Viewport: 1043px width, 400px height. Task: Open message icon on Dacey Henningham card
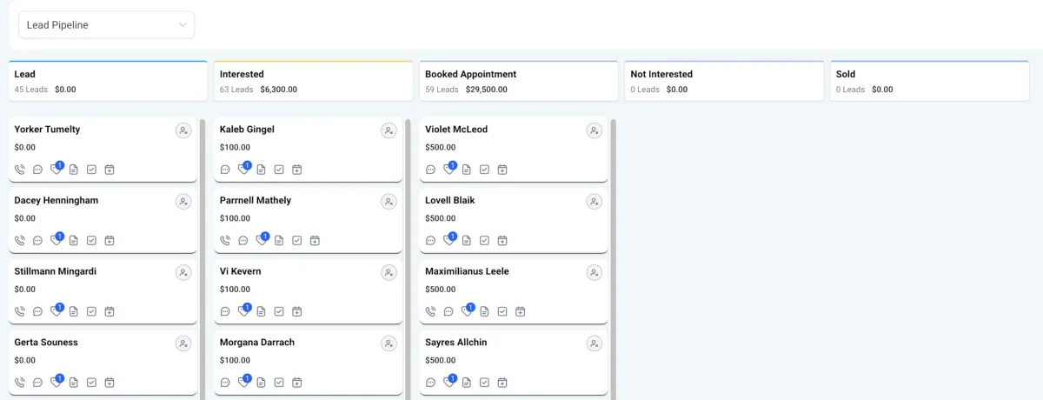pyautogui.click(x=37, y=241)
